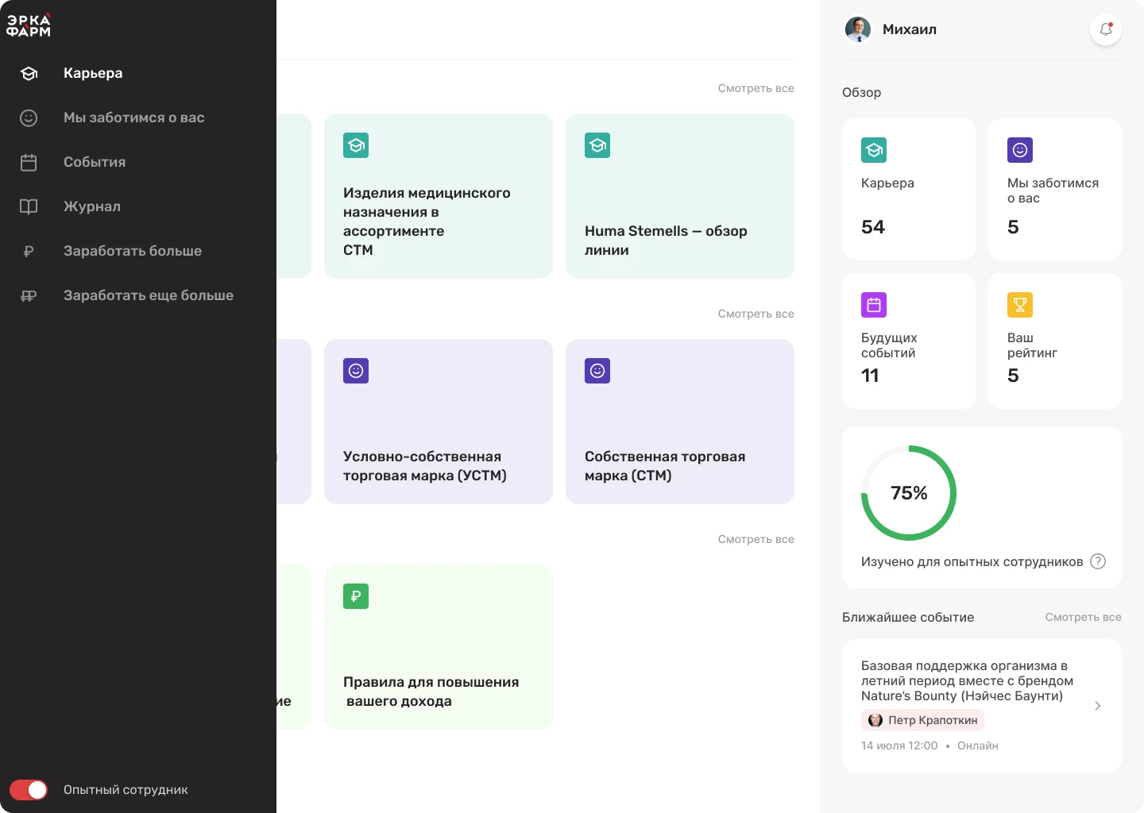Click Смотреть все above the Правила card
The height and width of the screenshot is (813, 1144).
coord(756,539)
